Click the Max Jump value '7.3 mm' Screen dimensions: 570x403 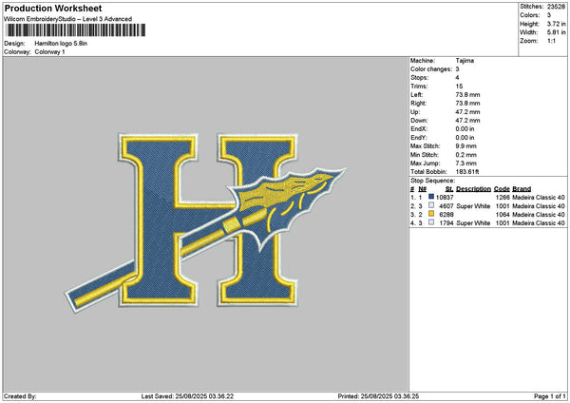[466, 163]
